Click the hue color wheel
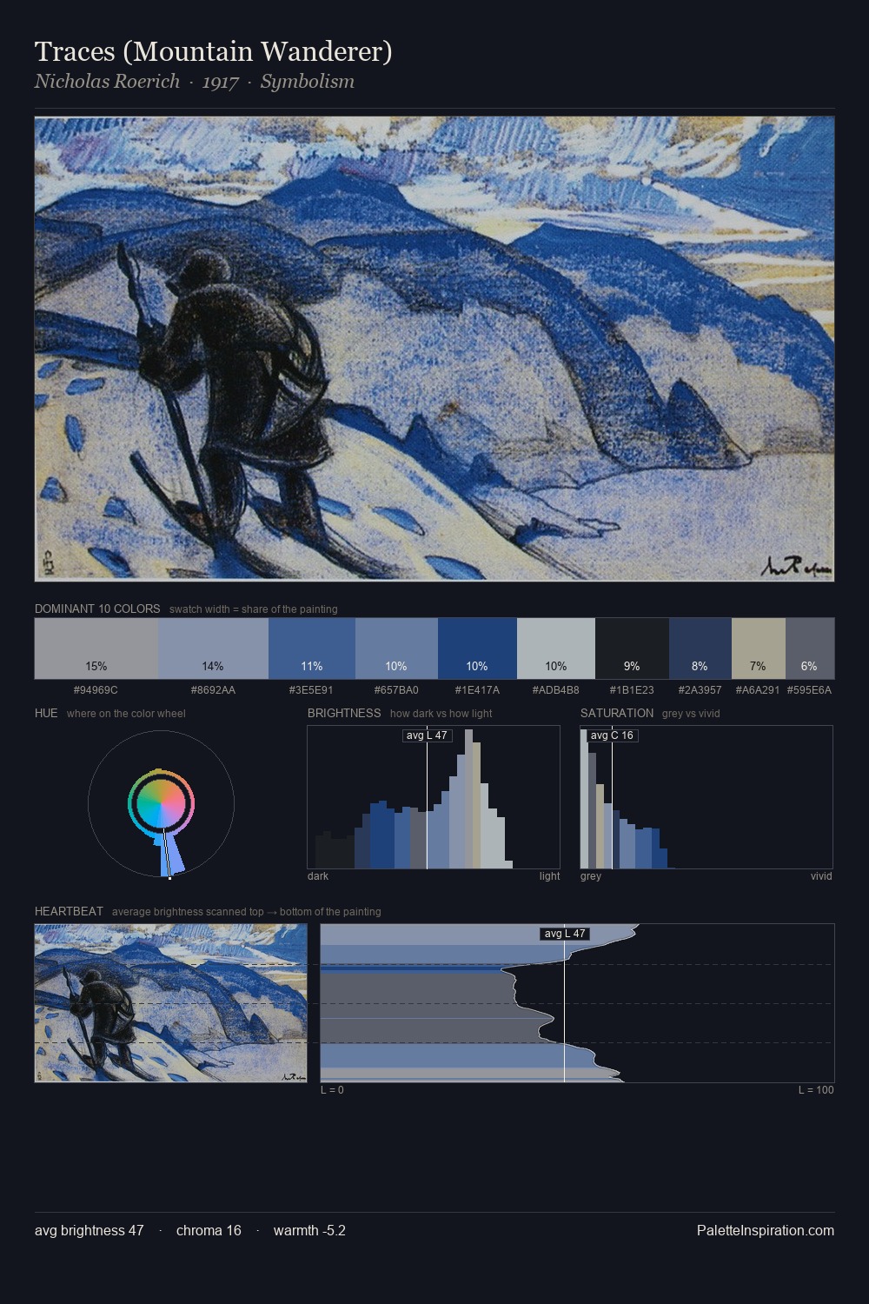Viewport: 869px width, 1304px height. [161, 804]
